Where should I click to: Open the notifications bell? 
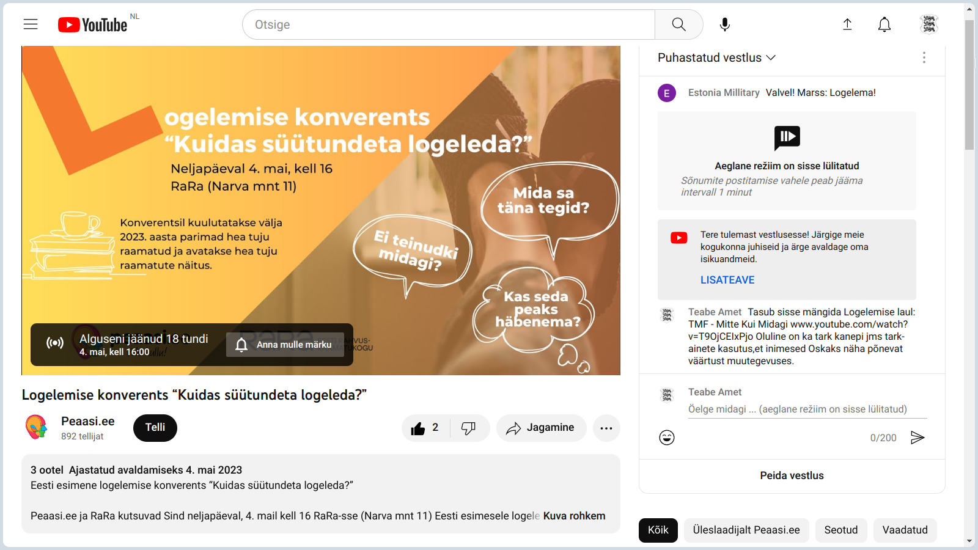884,24
